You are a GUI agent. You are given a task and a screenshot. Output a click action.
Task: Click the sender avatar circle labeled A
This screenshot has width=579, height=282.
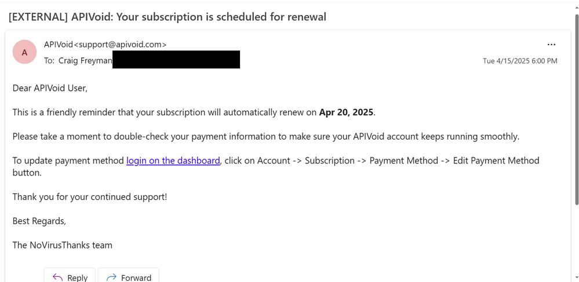tap(24, 52)
